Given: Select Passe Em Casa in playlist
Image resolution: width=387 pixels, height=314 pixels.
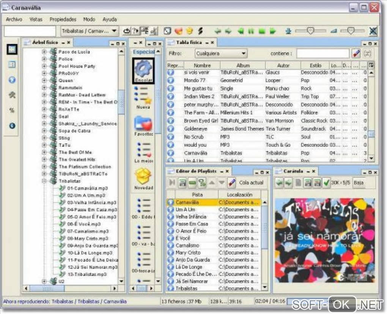Looking at the screenshot, I should [214, 224].
